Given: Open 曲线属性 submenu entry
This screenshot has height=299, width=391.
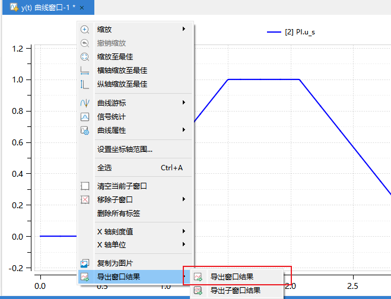Looking at the screenshot, I should [x=136, y=131].
